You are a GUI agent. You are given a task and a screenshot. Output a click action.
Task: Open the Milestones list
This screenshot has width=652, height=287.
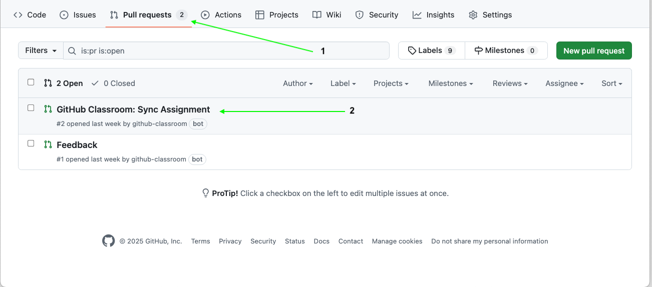[x=506, y=50]
